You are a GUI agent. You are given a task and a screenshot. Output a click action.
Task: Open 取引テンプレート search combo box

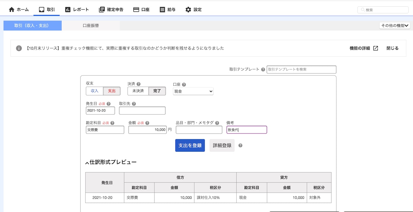[x=301, y=69]
